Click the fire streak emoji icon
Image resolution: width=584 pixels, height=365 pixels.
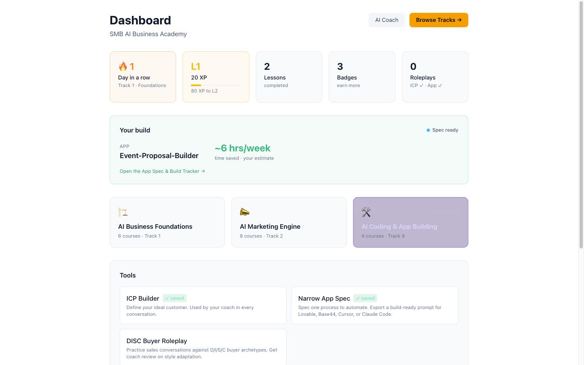pyautogui.click(x=123, y=66)
